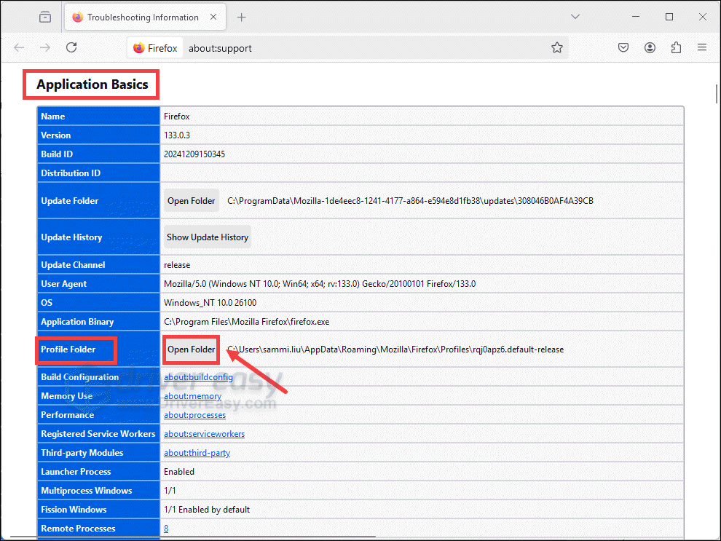Click the User Agent string text

coord(320,284)
